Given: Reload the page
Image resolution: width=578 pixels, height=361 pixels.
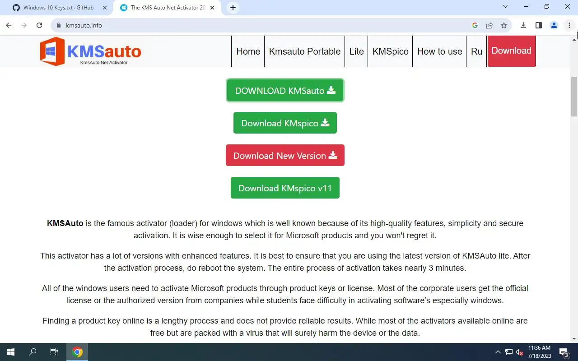Looking at the screenshot, I should point(39,25).
